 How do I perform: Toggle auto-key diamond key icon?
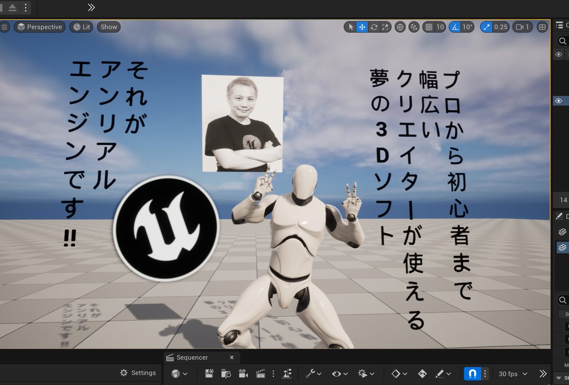[422, 374]
